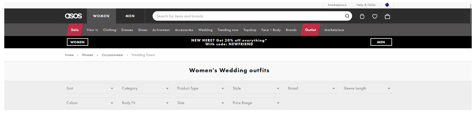Click the ASOS logo
The image size is (476, 114).
(x=73, y=16)
